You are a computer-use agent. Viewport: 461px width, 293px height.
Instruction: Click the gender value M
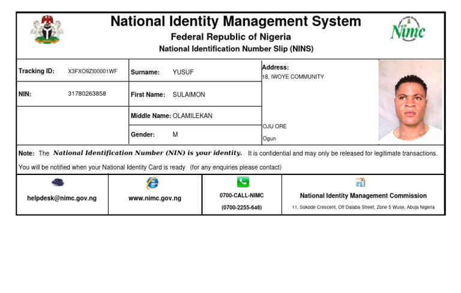click(x=175, y=134)
